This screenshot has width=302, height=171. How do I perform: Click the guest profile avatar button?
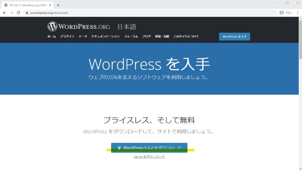(286, 13)
